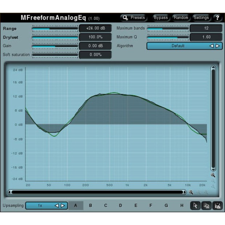Select preset slot A

75,205
